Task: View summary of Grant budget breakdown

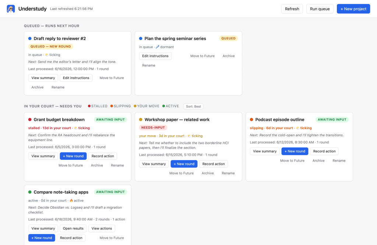Action: tap(43, 156)
